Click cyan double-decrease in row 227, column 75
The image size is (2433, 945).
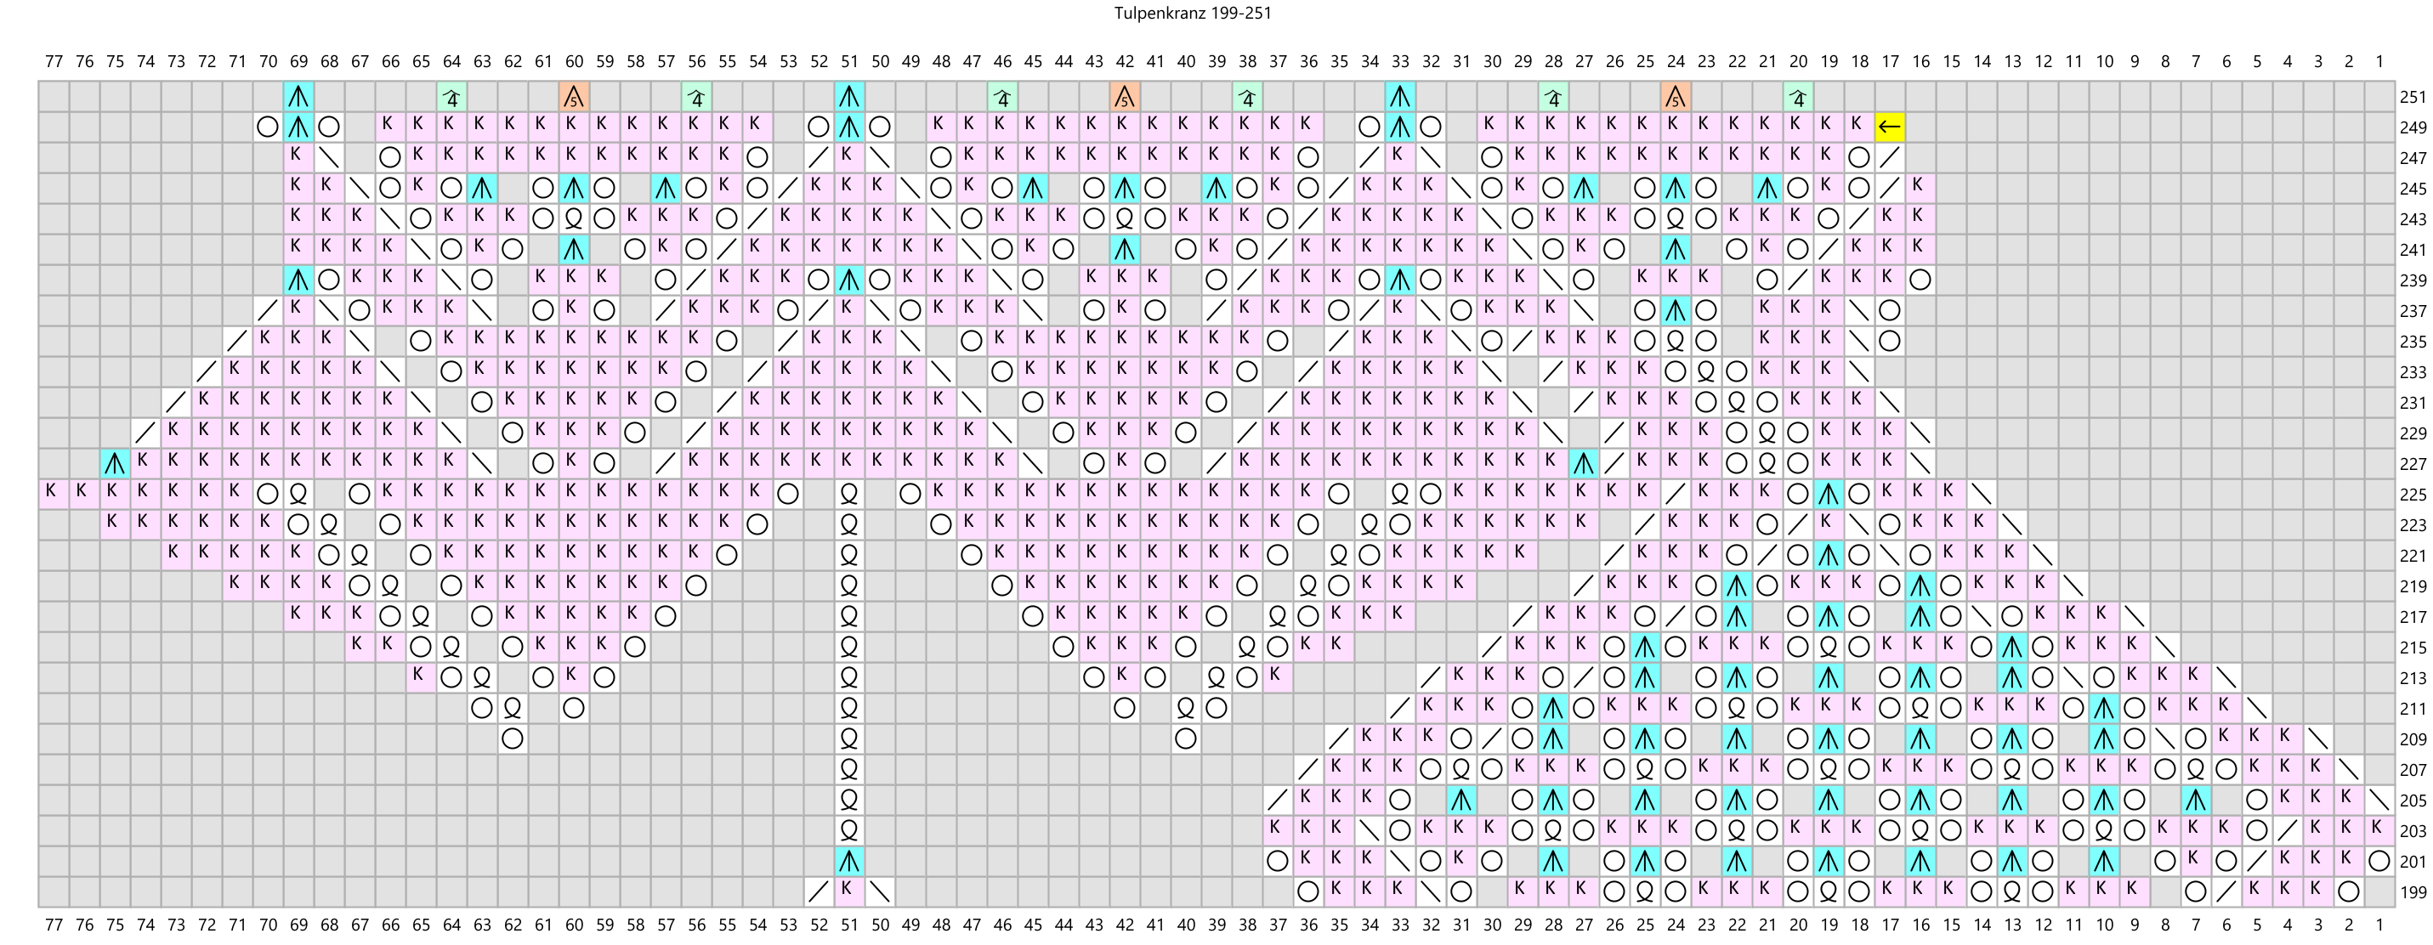click(x=114, y=463)
